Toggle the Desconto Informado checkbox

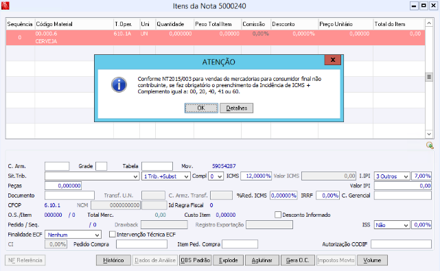coord(278,215)
